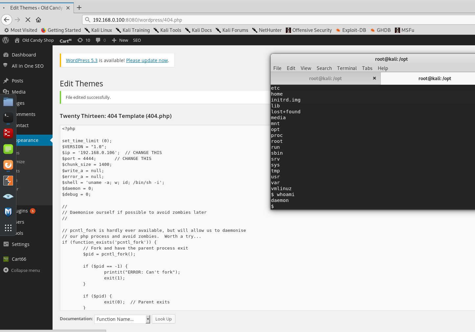Open eye icon application in dock
The width and height of the screenshot is (475, 332).
[8, 196]
